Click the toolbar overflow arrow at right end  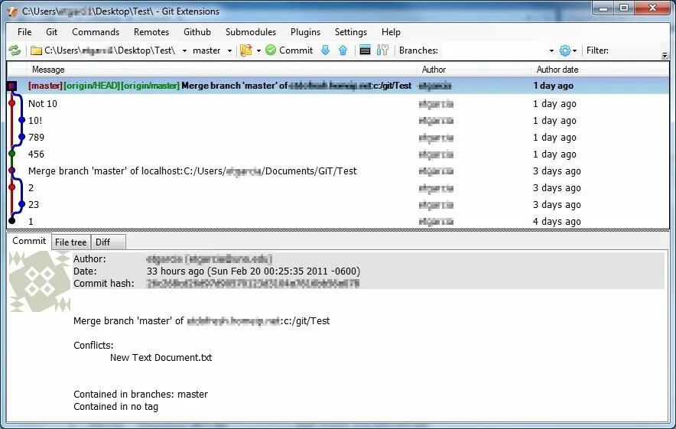pyautogui.click(x=665, y=55)
